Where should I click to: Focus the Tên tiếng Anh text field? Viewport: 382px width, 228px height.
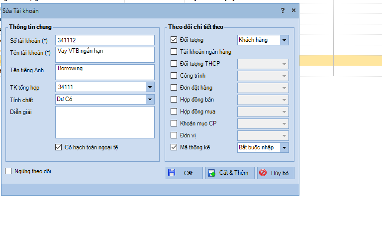pyautogui.click(x=104, y=72)
